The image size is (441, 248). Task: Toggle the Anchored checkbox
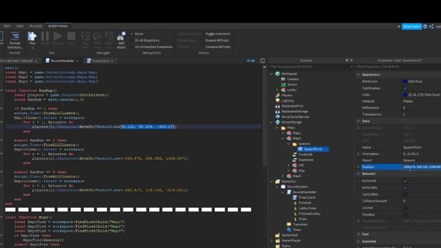405,180
